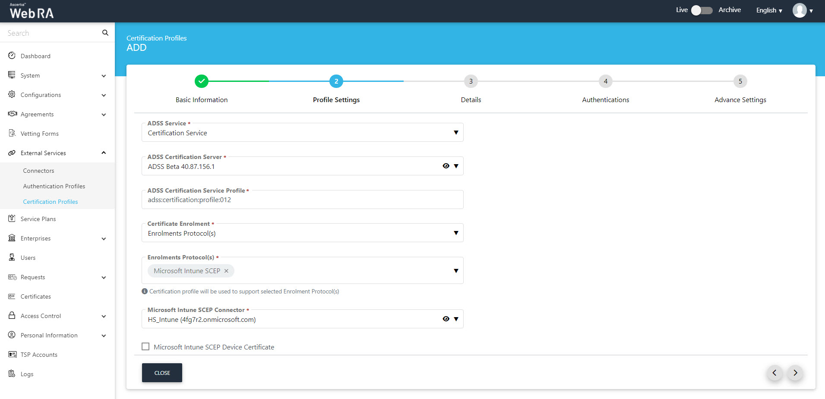
Task: Jump to step 3 Details
Action: 471,81
